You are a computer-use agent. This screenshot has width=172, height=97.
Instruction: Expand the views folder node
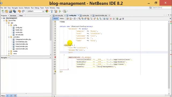point(9,54)
